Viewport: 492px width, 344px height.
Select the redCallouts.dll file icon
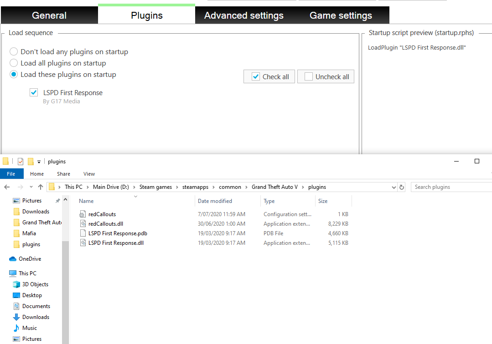click(83, 223)
